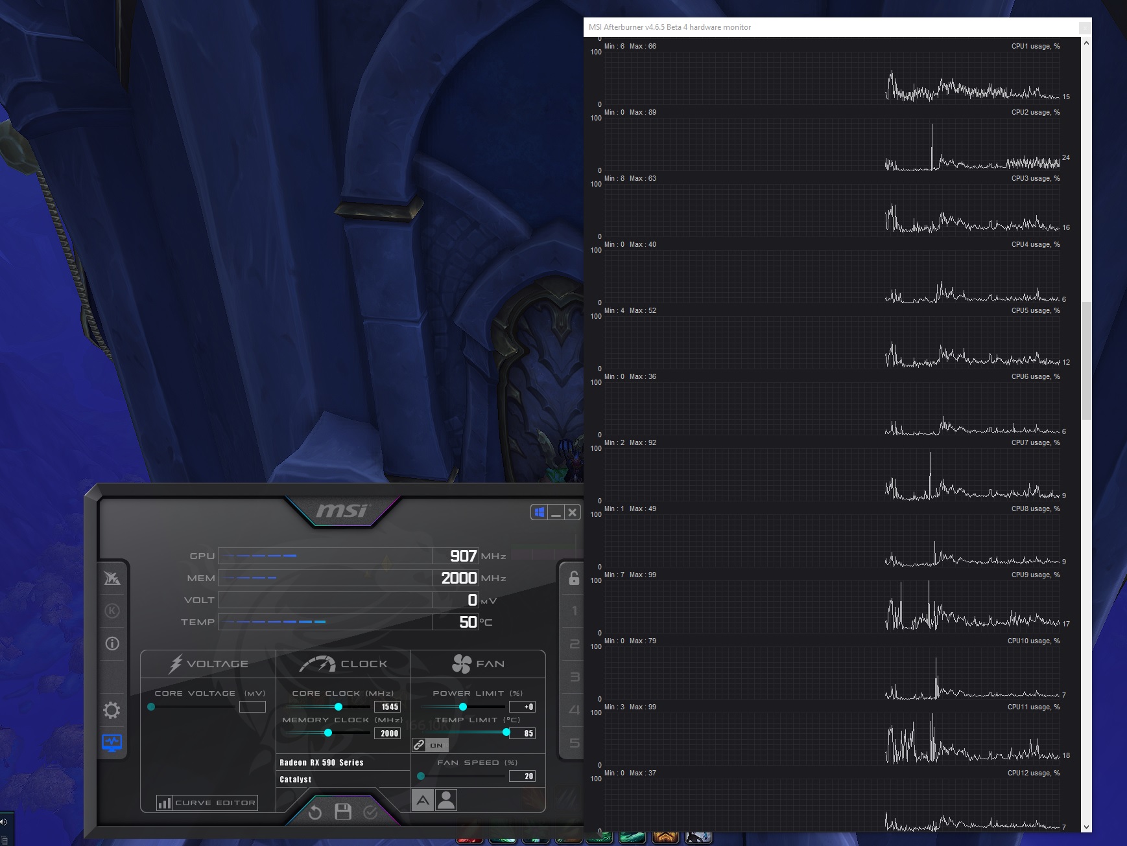Click the Windows startup logo button

pos(539,512)
